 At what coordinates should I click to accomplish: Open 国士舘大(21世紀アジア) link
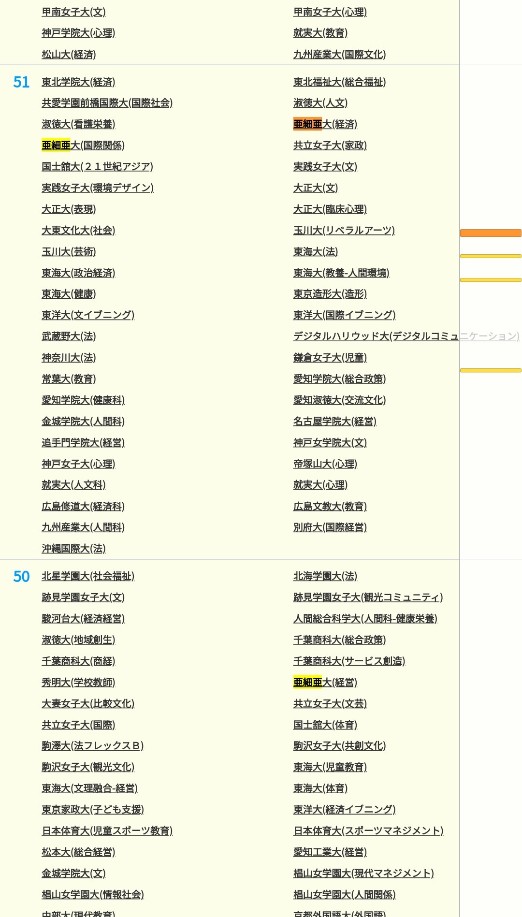click(97, 167)
